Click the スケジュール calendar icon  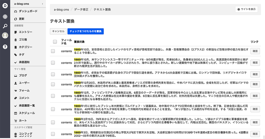click(x=16, y=113)
